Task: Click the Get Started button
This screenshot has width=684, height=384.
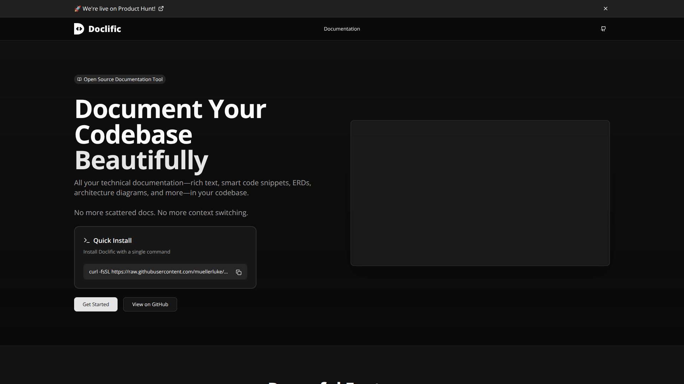Action: tap(95, 304)
